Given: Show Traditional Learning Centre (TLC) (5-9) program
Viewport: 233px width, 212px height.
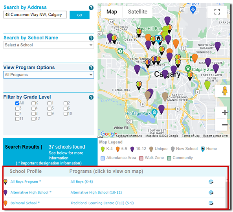Looking at the screenshot, I should (102, 203).
